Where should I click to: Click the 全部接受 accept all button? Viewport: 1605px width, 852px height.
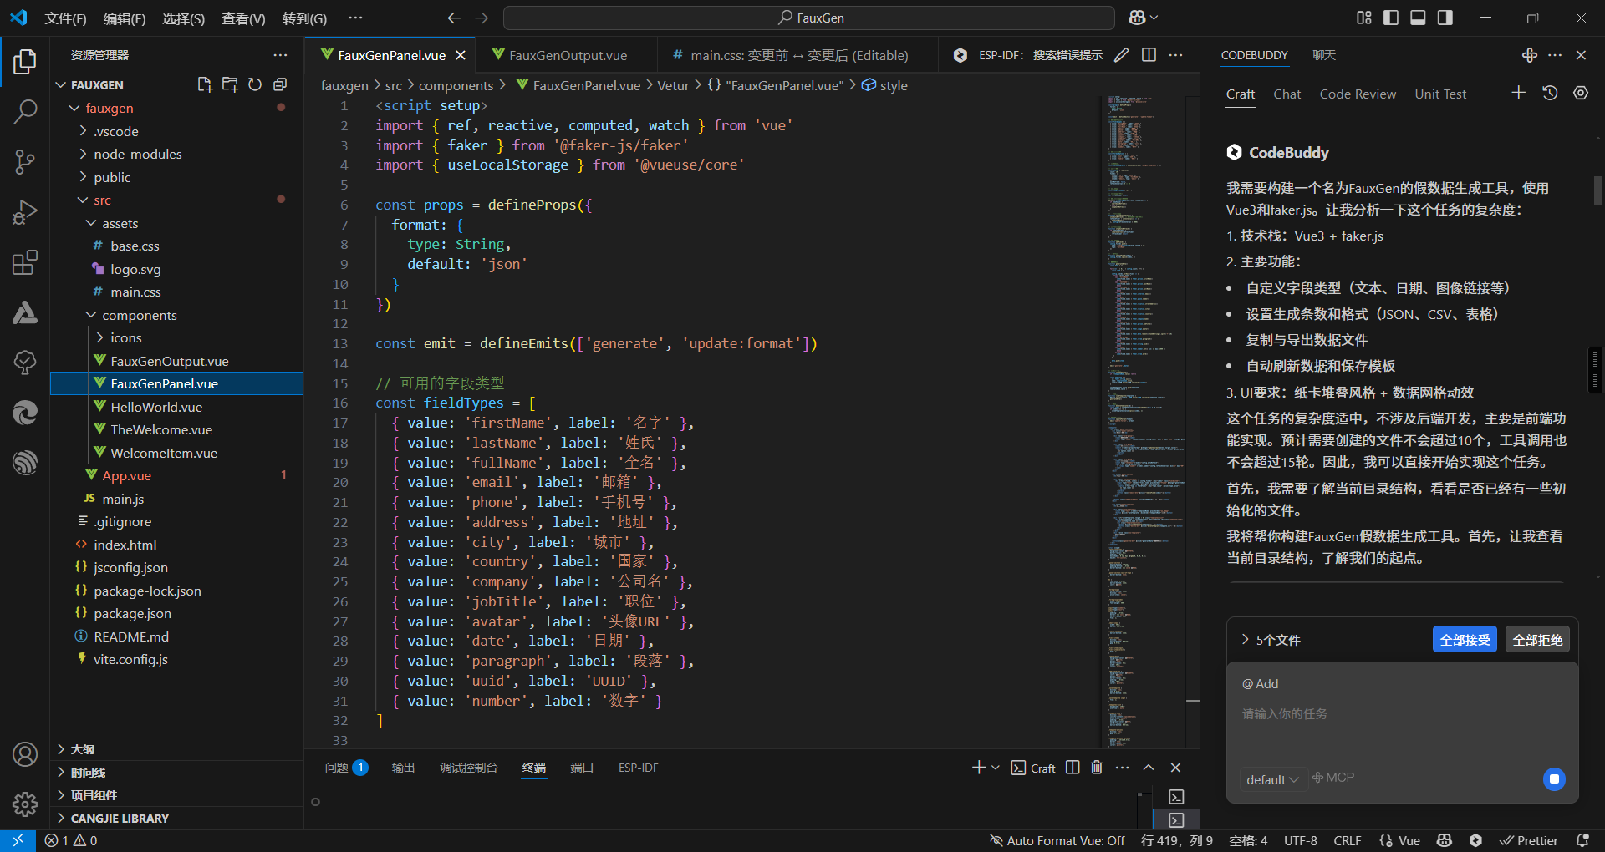pyautogui.click(x=1465, y=640)
